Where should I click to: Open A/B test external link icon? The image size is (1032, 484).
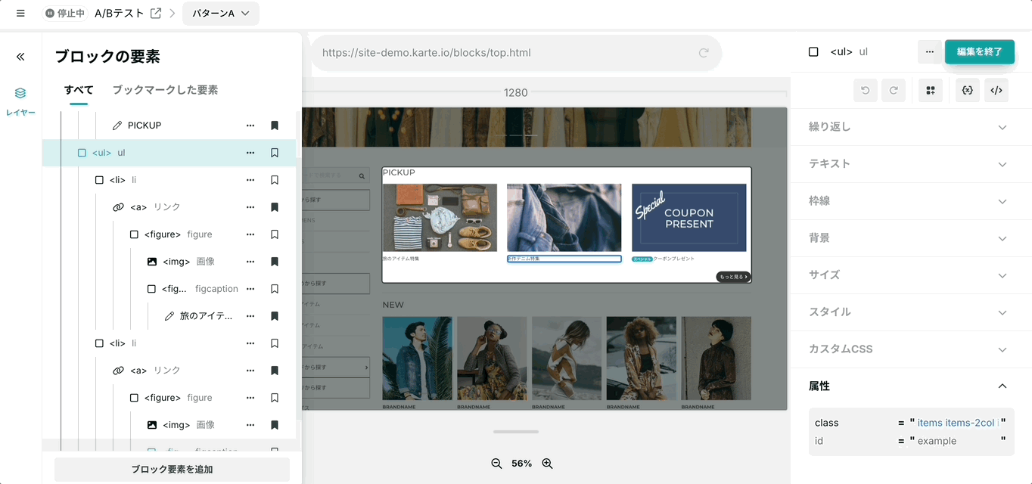point(156,14)
